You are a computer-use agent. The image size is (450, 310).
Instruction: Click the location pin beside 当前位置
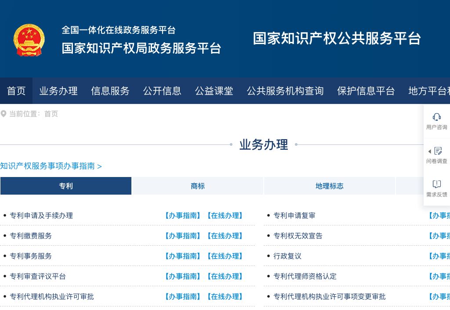4,114
